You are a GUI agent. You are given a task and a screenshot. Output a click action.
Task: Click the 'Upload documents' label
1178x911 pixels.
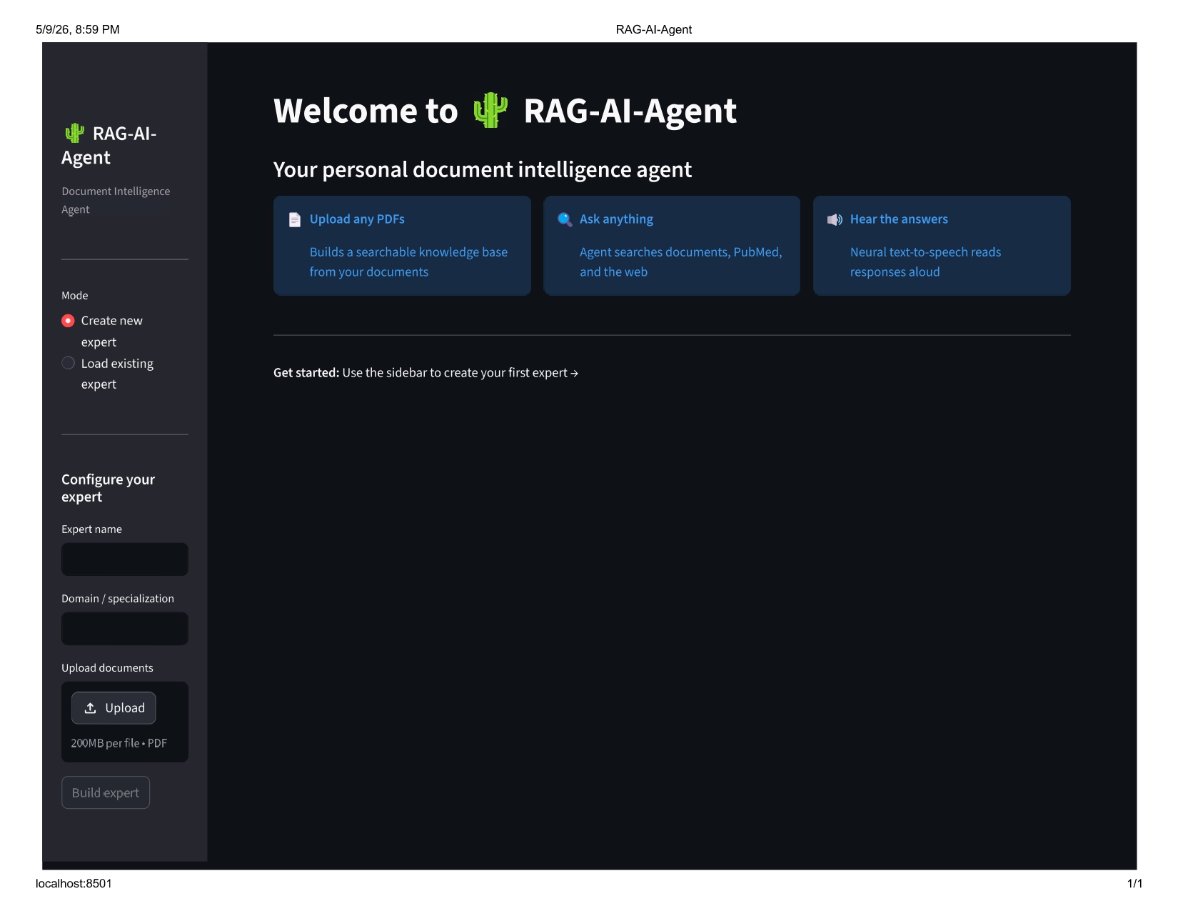coord(107,668)
